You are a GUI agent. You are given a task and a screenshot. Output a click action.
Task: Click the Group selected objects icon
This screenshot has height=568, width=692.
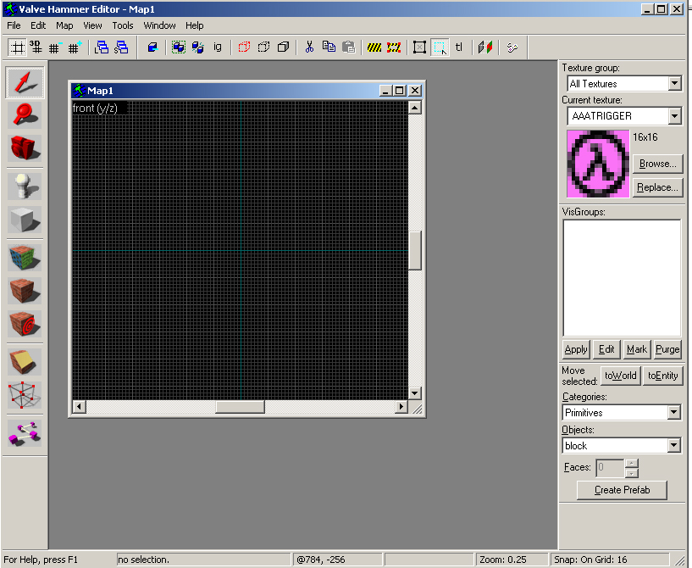(x=179, y=47)
